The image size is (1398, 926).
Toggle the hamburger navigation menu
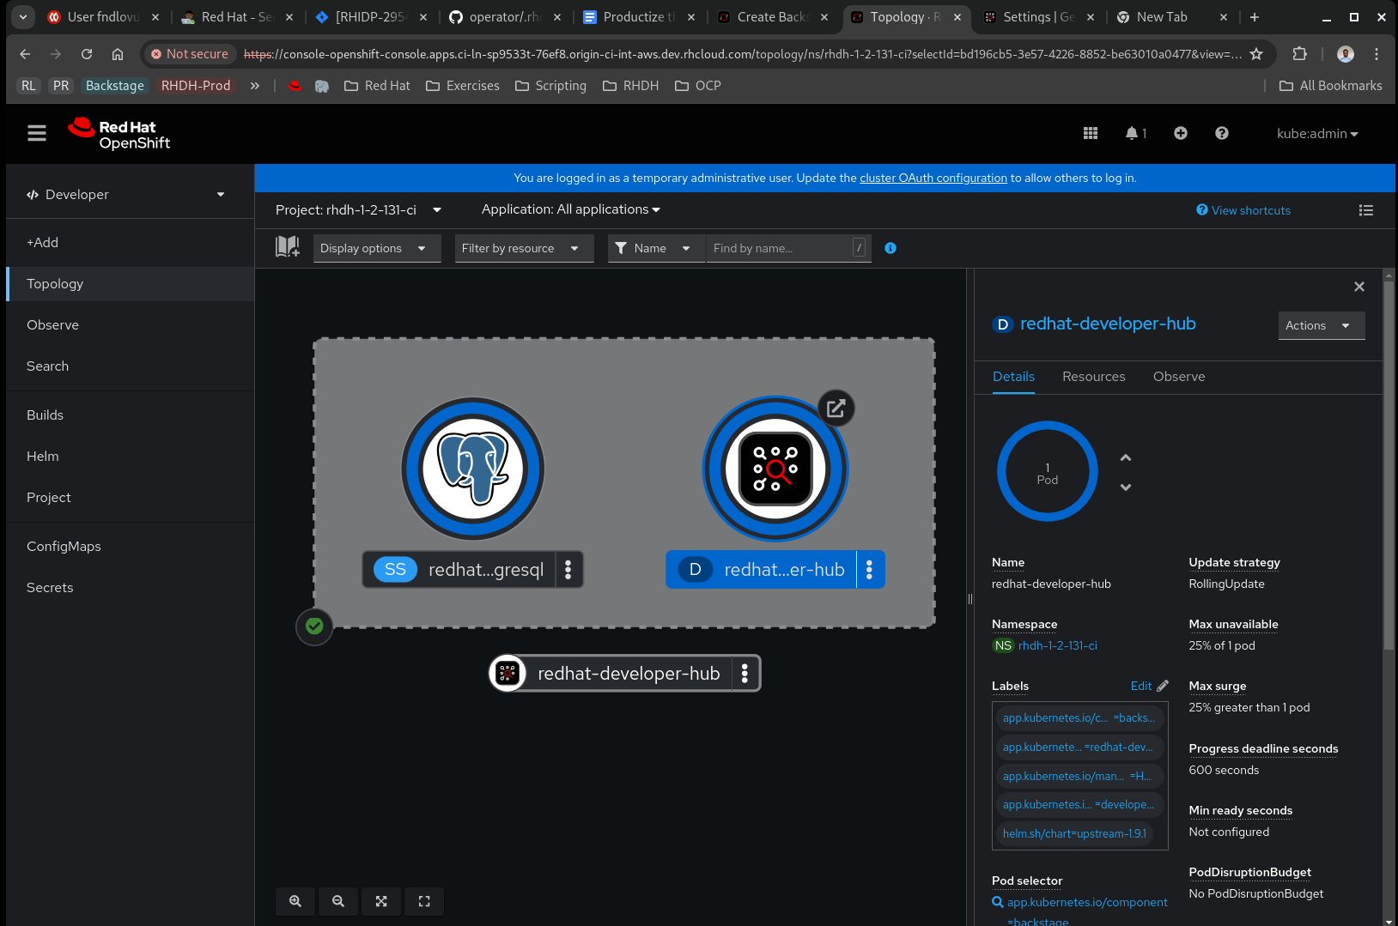coord(37,133)
